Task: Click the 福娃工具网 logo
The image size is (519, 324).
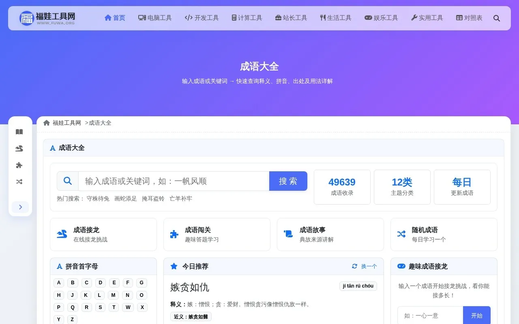Action: tap(47, 18)
